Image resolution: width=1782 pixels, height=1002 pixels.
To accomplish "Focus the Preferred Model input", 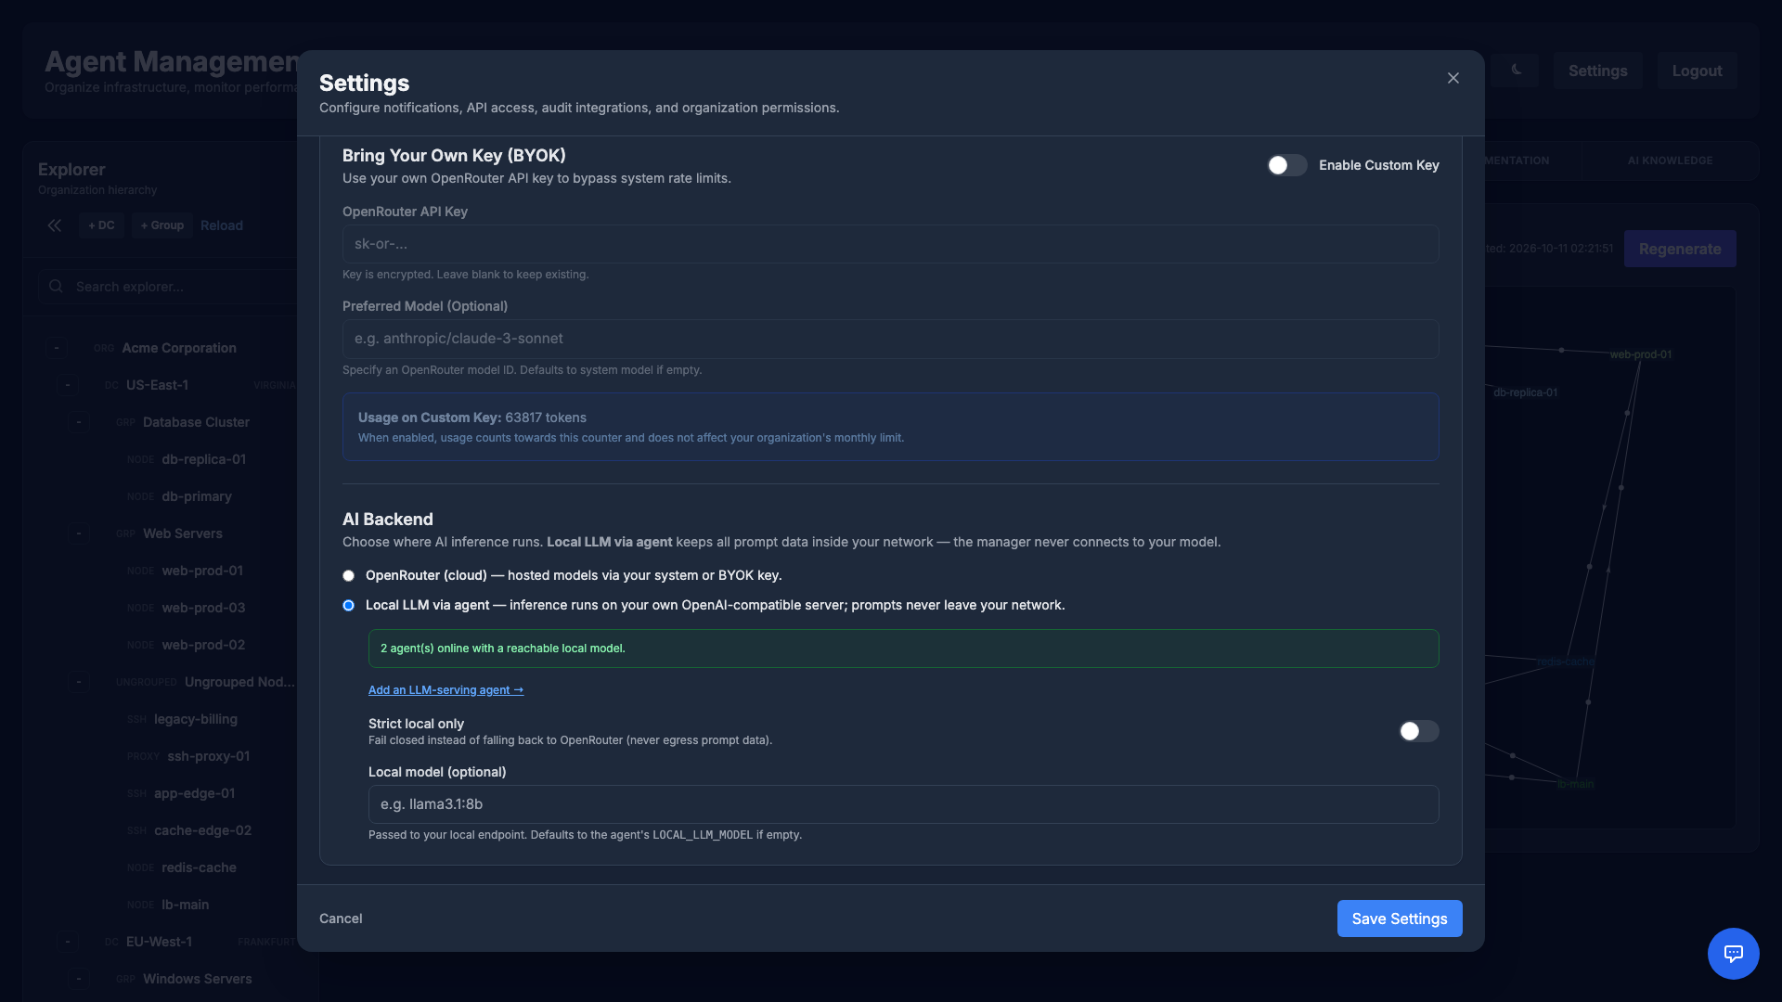I will (x=890, y=339).
